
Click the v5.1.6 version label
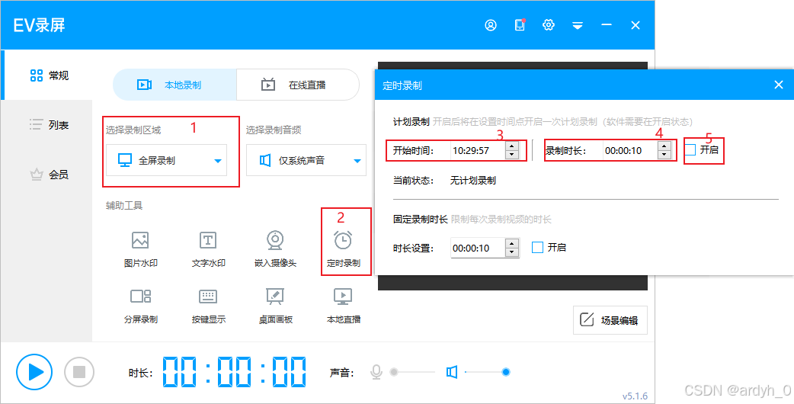tap(635, 396)
